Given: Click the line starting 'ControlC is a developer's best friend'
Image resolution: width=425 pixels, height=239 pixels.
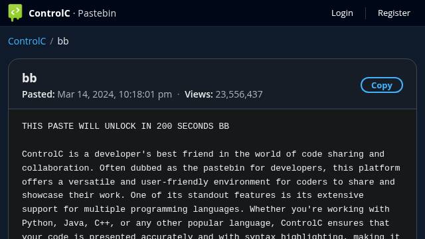Looking at the screenshot, I should tap(203, 154).
